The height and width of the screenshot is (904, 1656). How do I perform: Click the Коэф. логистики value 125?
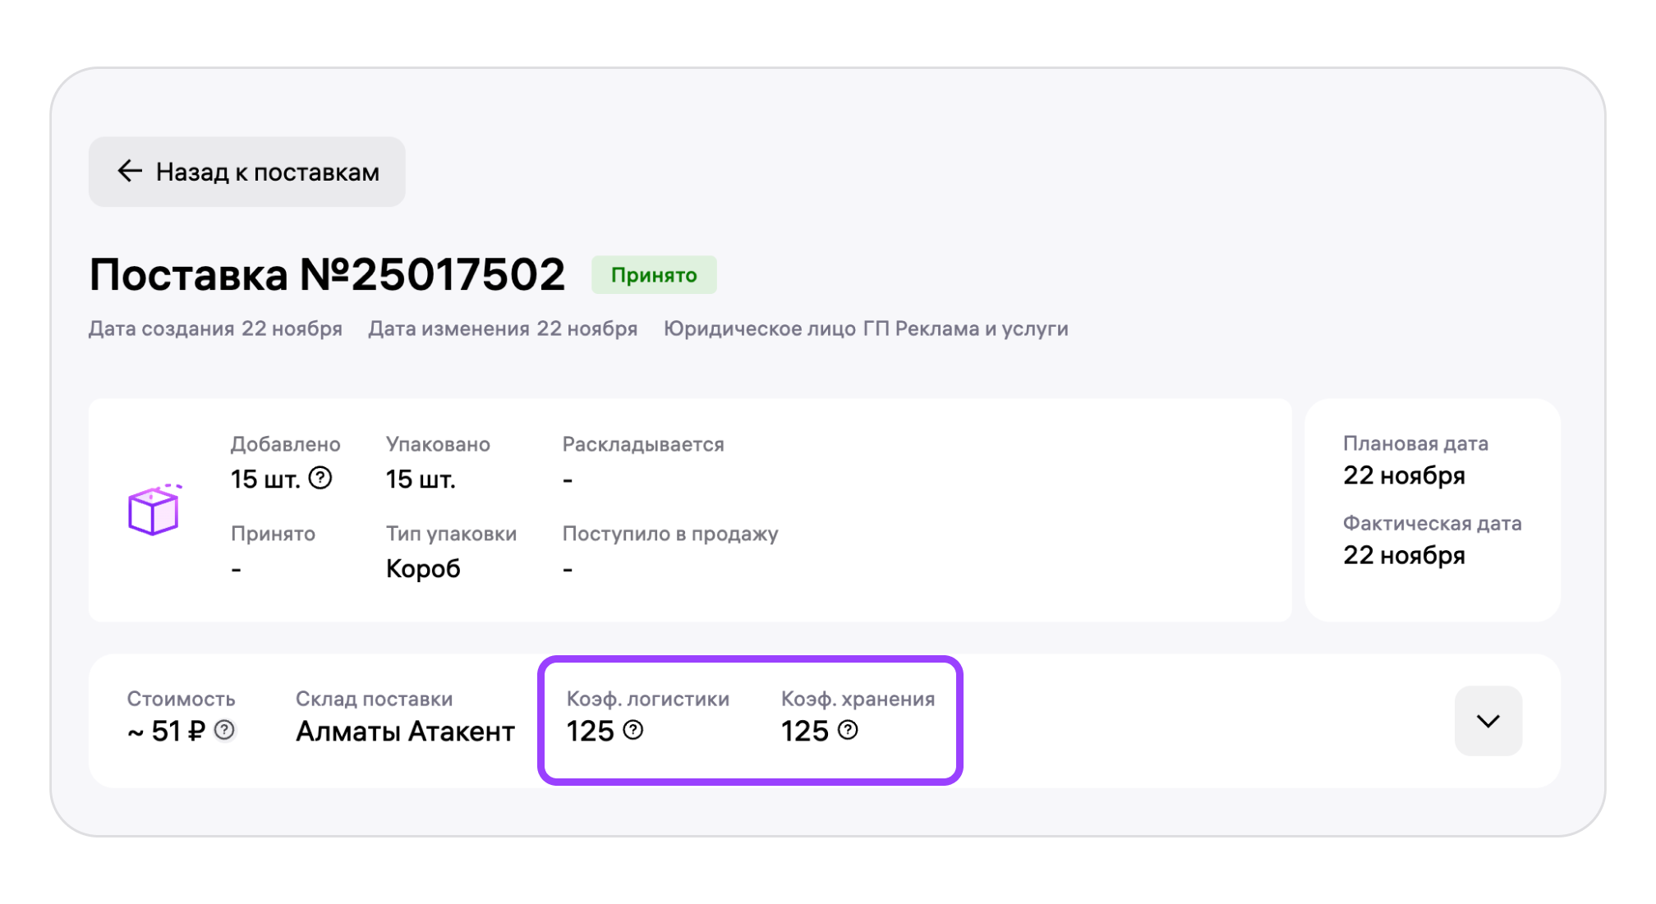tap(591, 731)
